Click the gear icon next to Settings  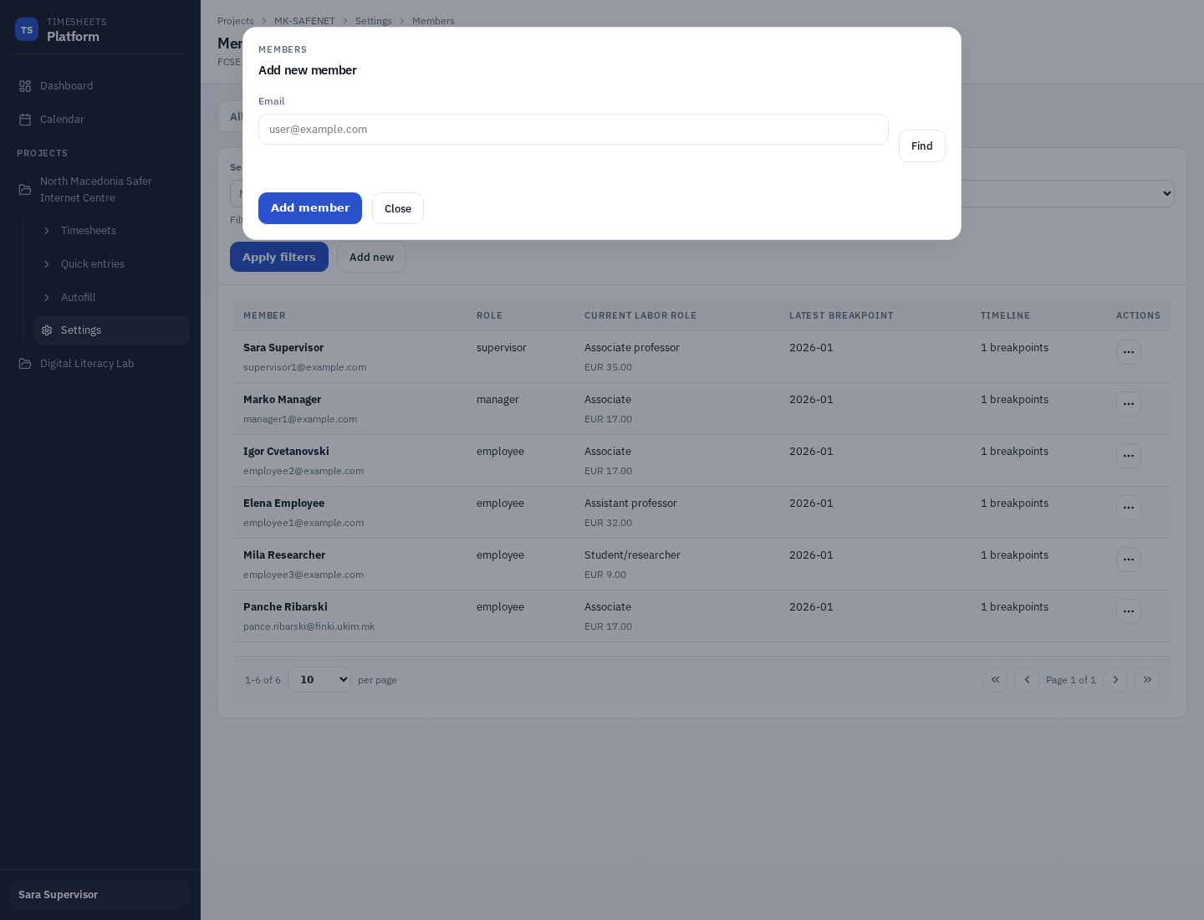click(x=47, y=330)
